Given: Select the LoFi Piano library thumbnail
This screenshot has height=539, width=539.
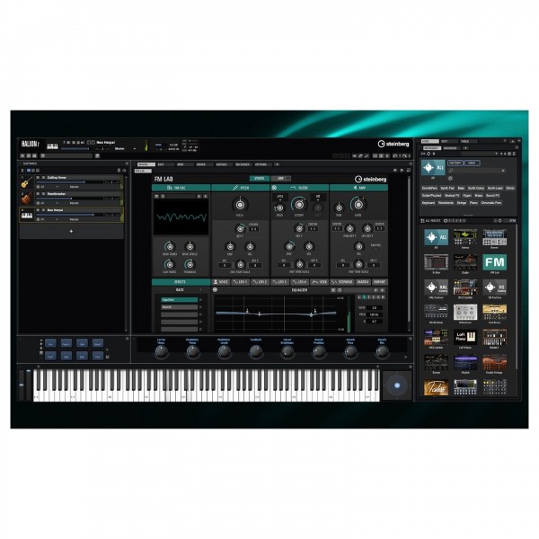Looking at the screenshot, I should [465, 337].
